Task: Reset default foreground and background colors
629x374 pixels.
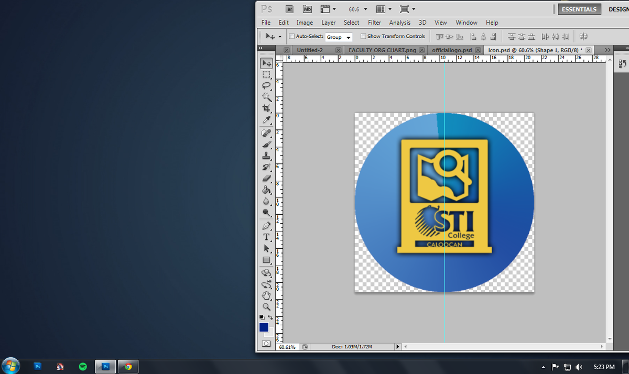Action: [262, 317]
